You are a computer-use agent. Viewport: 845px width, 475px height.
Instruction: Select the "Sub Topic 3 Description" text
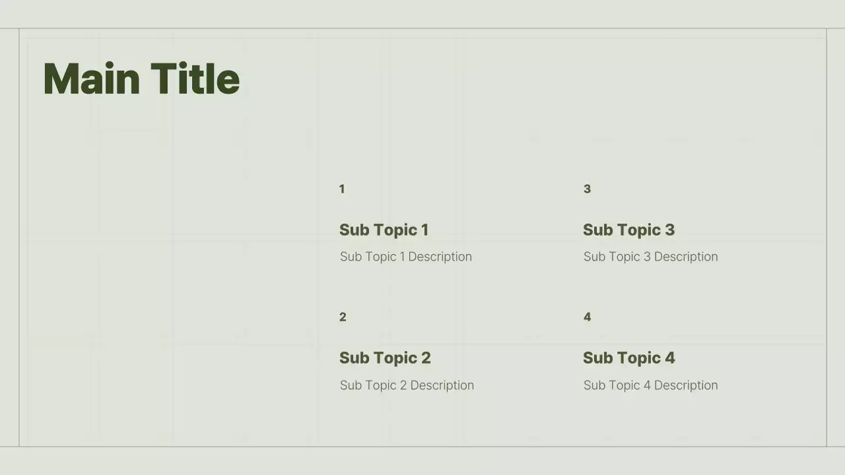pyautogui.click(x=650, y=257)
